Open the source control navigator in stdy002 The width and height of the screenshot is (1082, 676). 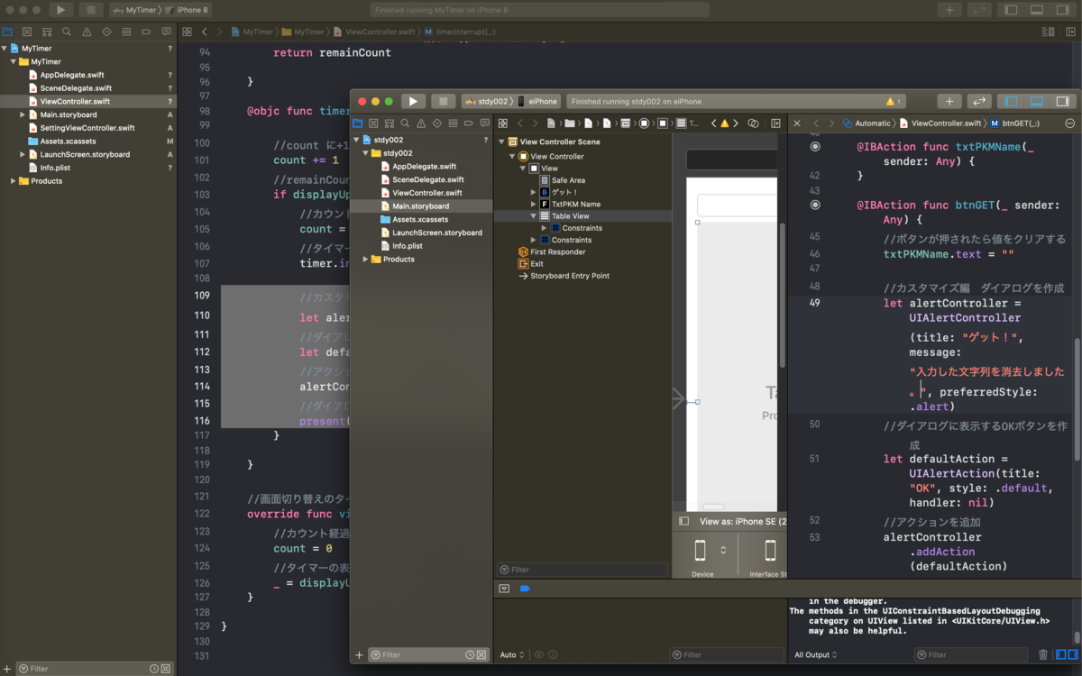coord(373,123)
